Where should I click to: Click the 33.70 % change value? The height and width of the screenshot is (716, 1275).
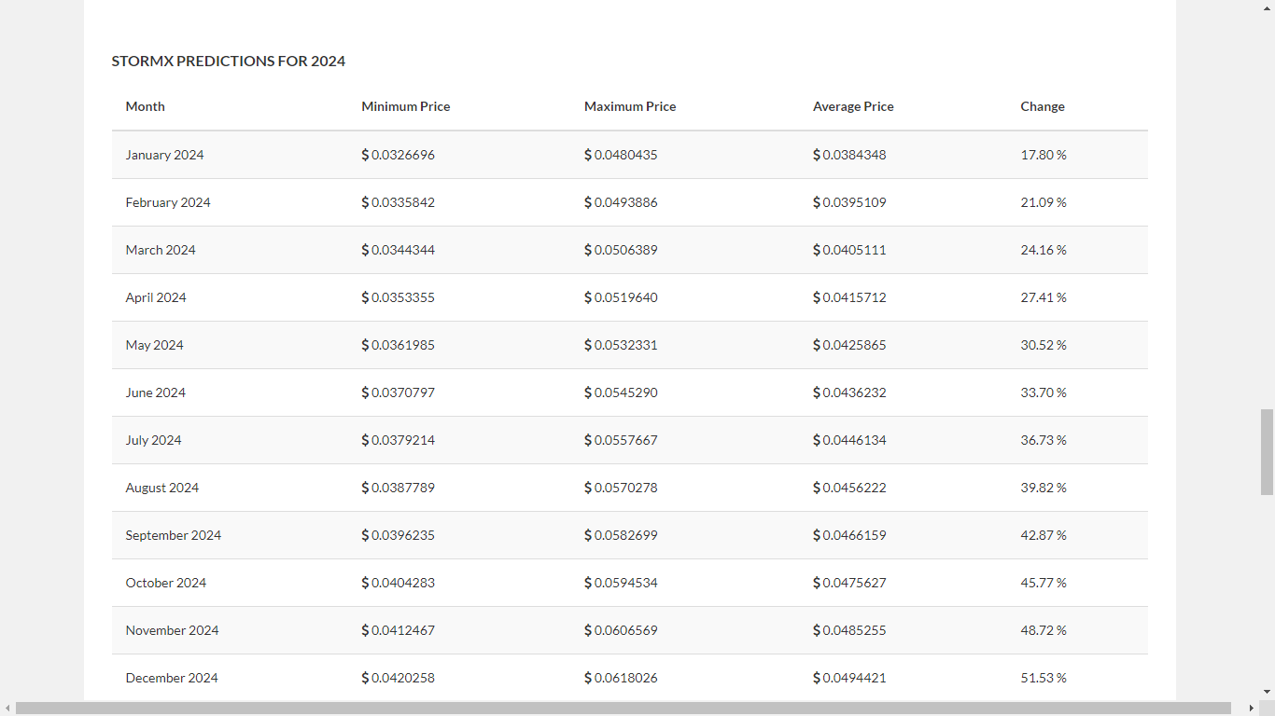(1044, 392)
